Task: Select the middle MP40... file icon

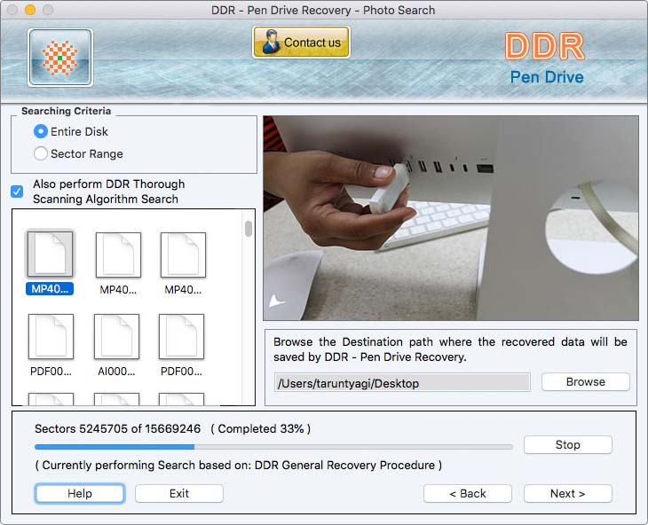Action: point(118,255)
